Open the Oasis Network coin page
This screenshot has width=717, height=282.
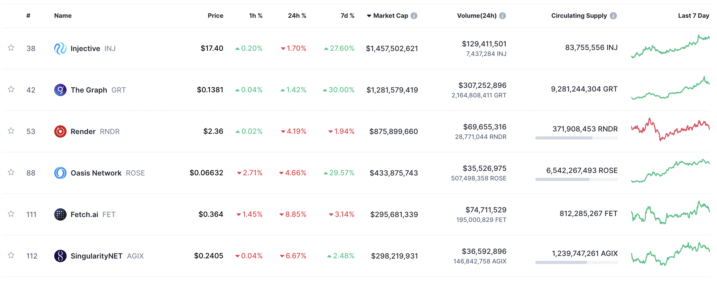(x=96, y=173)
